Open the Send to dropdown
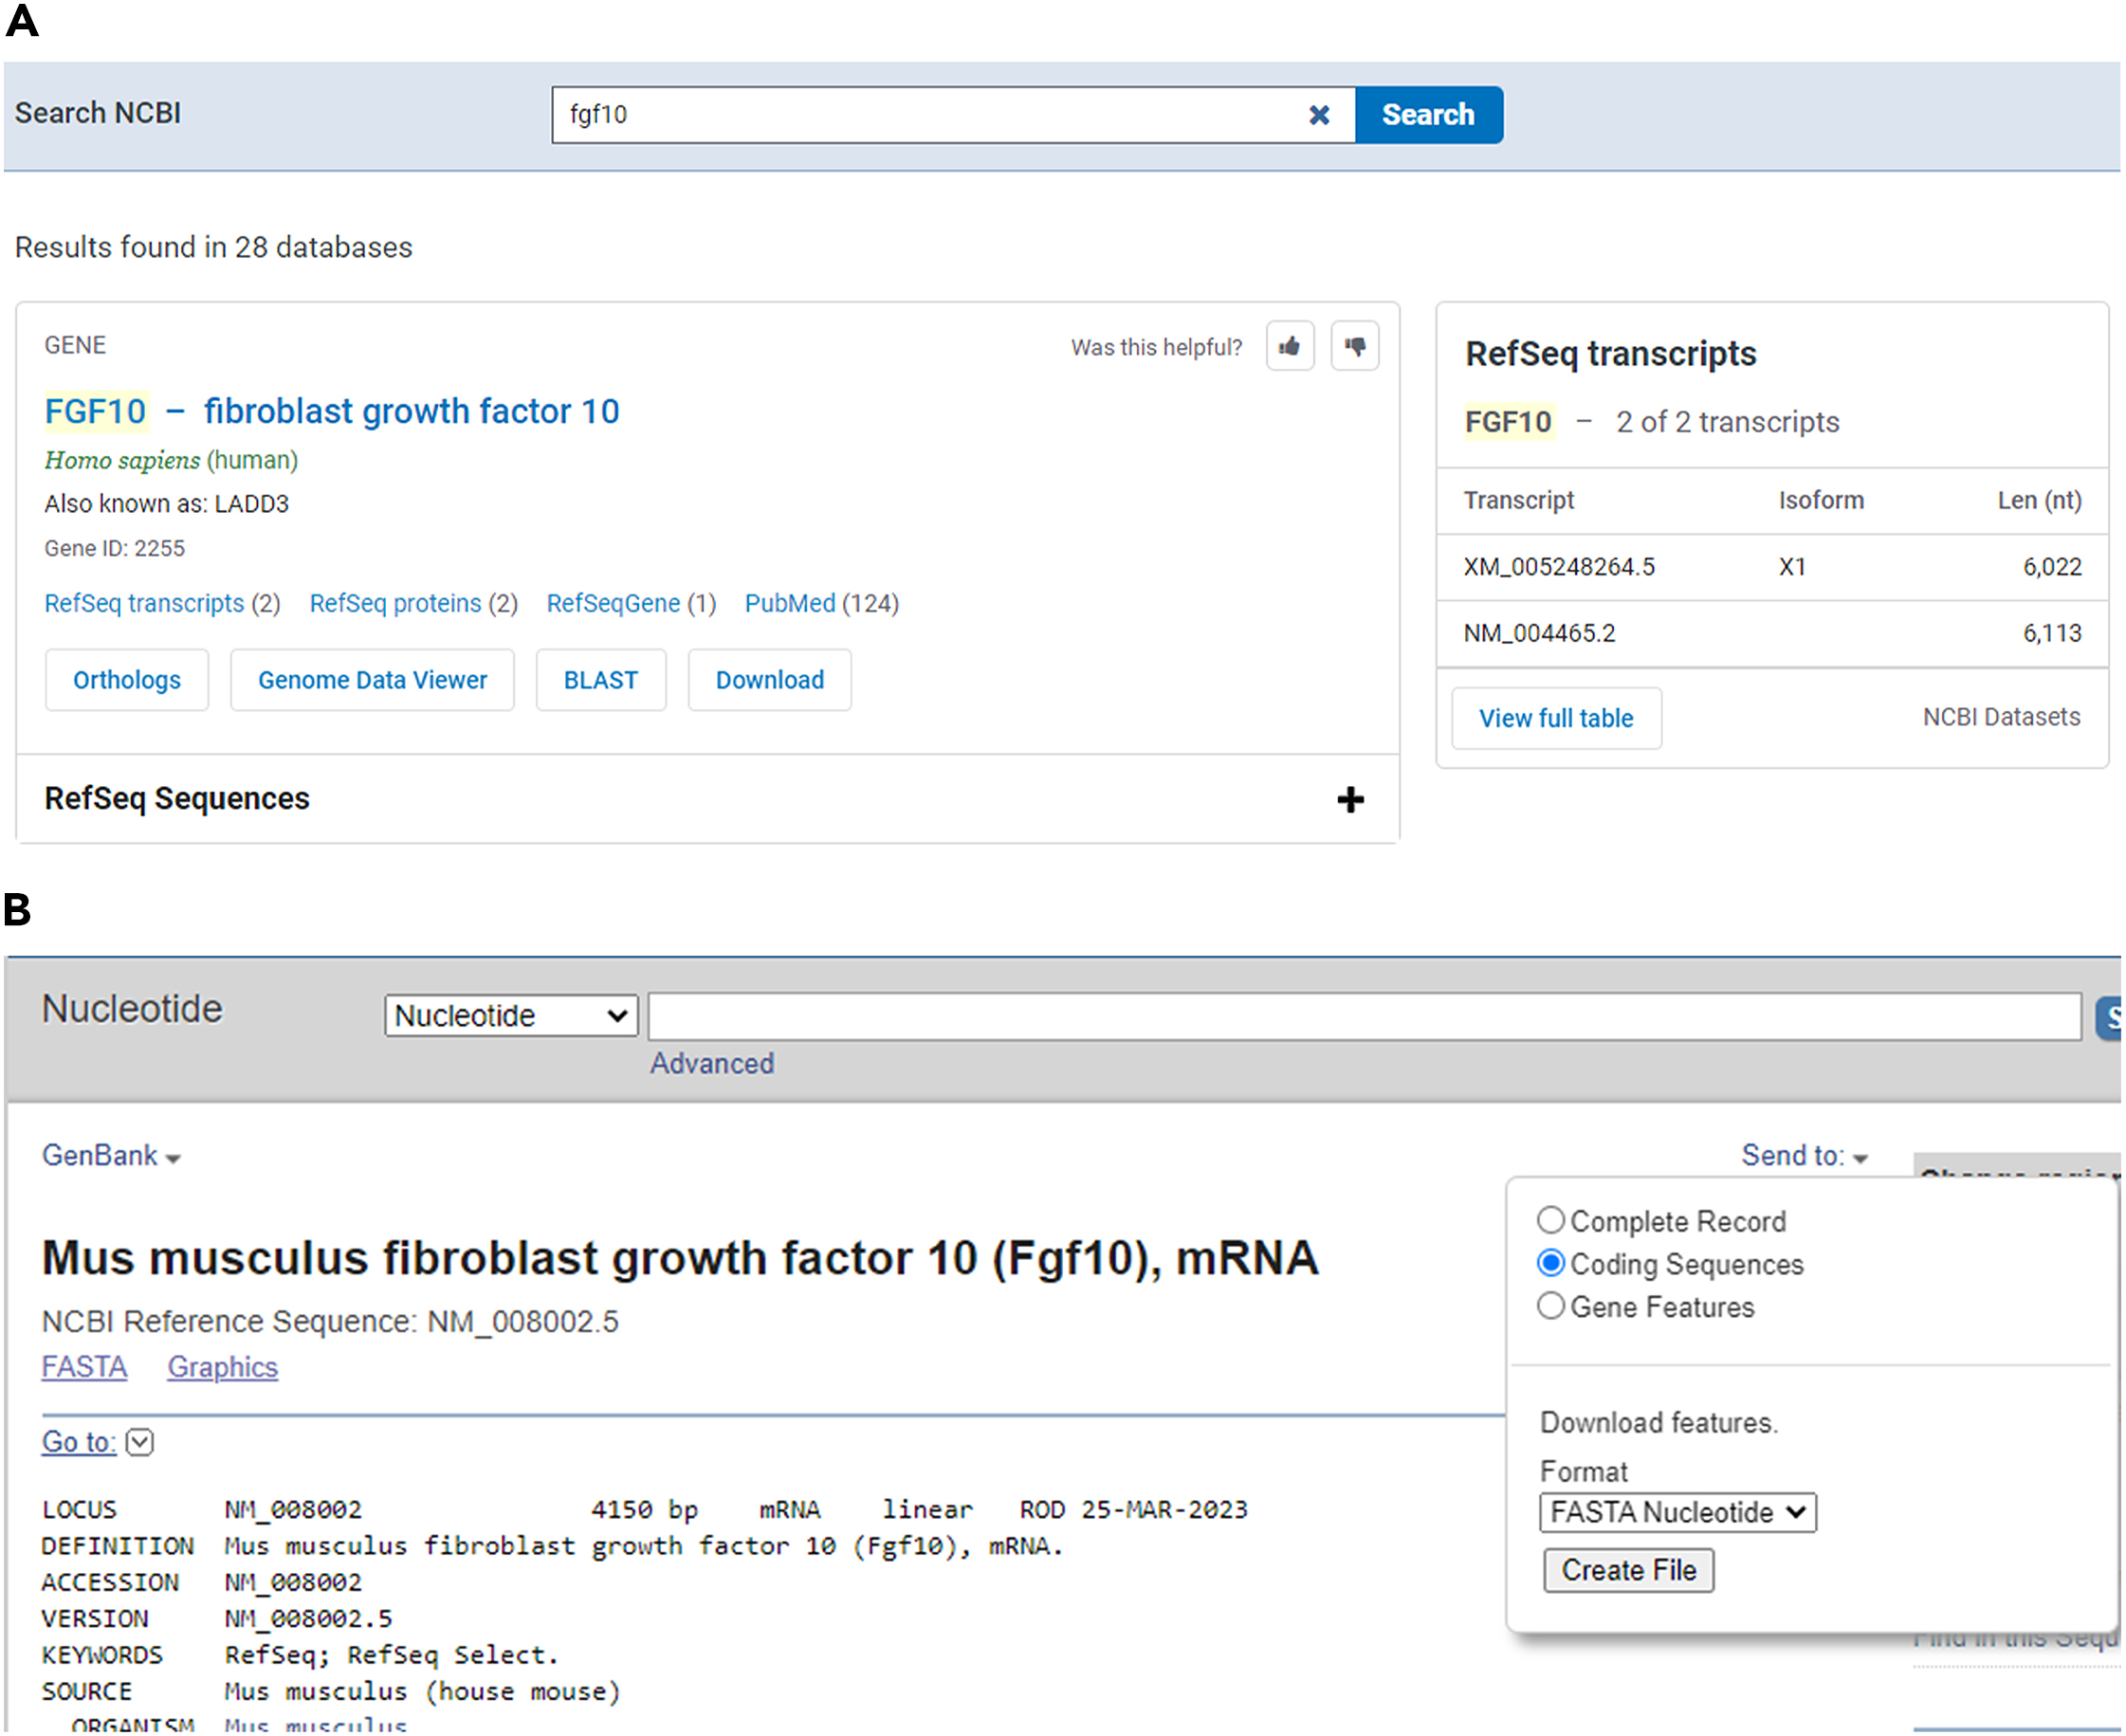The width and height of the screenshot is (2126, 1736). pos(1804,1156)
